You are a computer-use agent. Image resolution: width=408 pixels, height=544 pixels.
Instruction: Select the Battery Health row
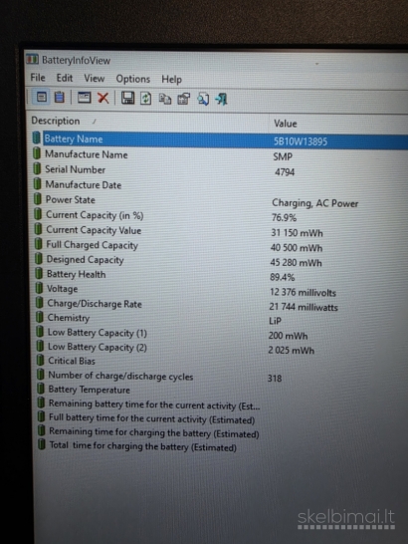(x=220, y=275)
